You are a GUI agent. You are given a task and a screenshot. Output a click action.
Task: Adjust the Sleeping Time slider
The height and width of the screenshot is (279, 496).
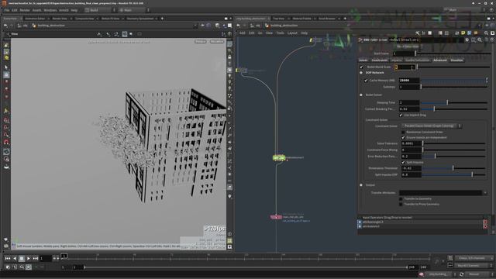coord(454,103)
